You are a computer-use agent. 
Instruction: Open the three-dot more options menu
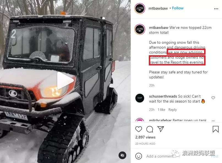216,9
